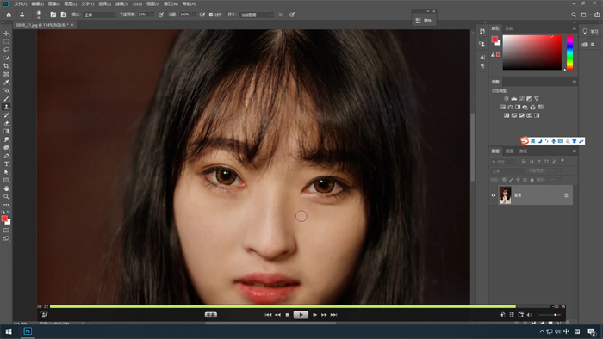Select the Lasso tool
Viewport: 603px width, 339px height.
click(6, 50)
